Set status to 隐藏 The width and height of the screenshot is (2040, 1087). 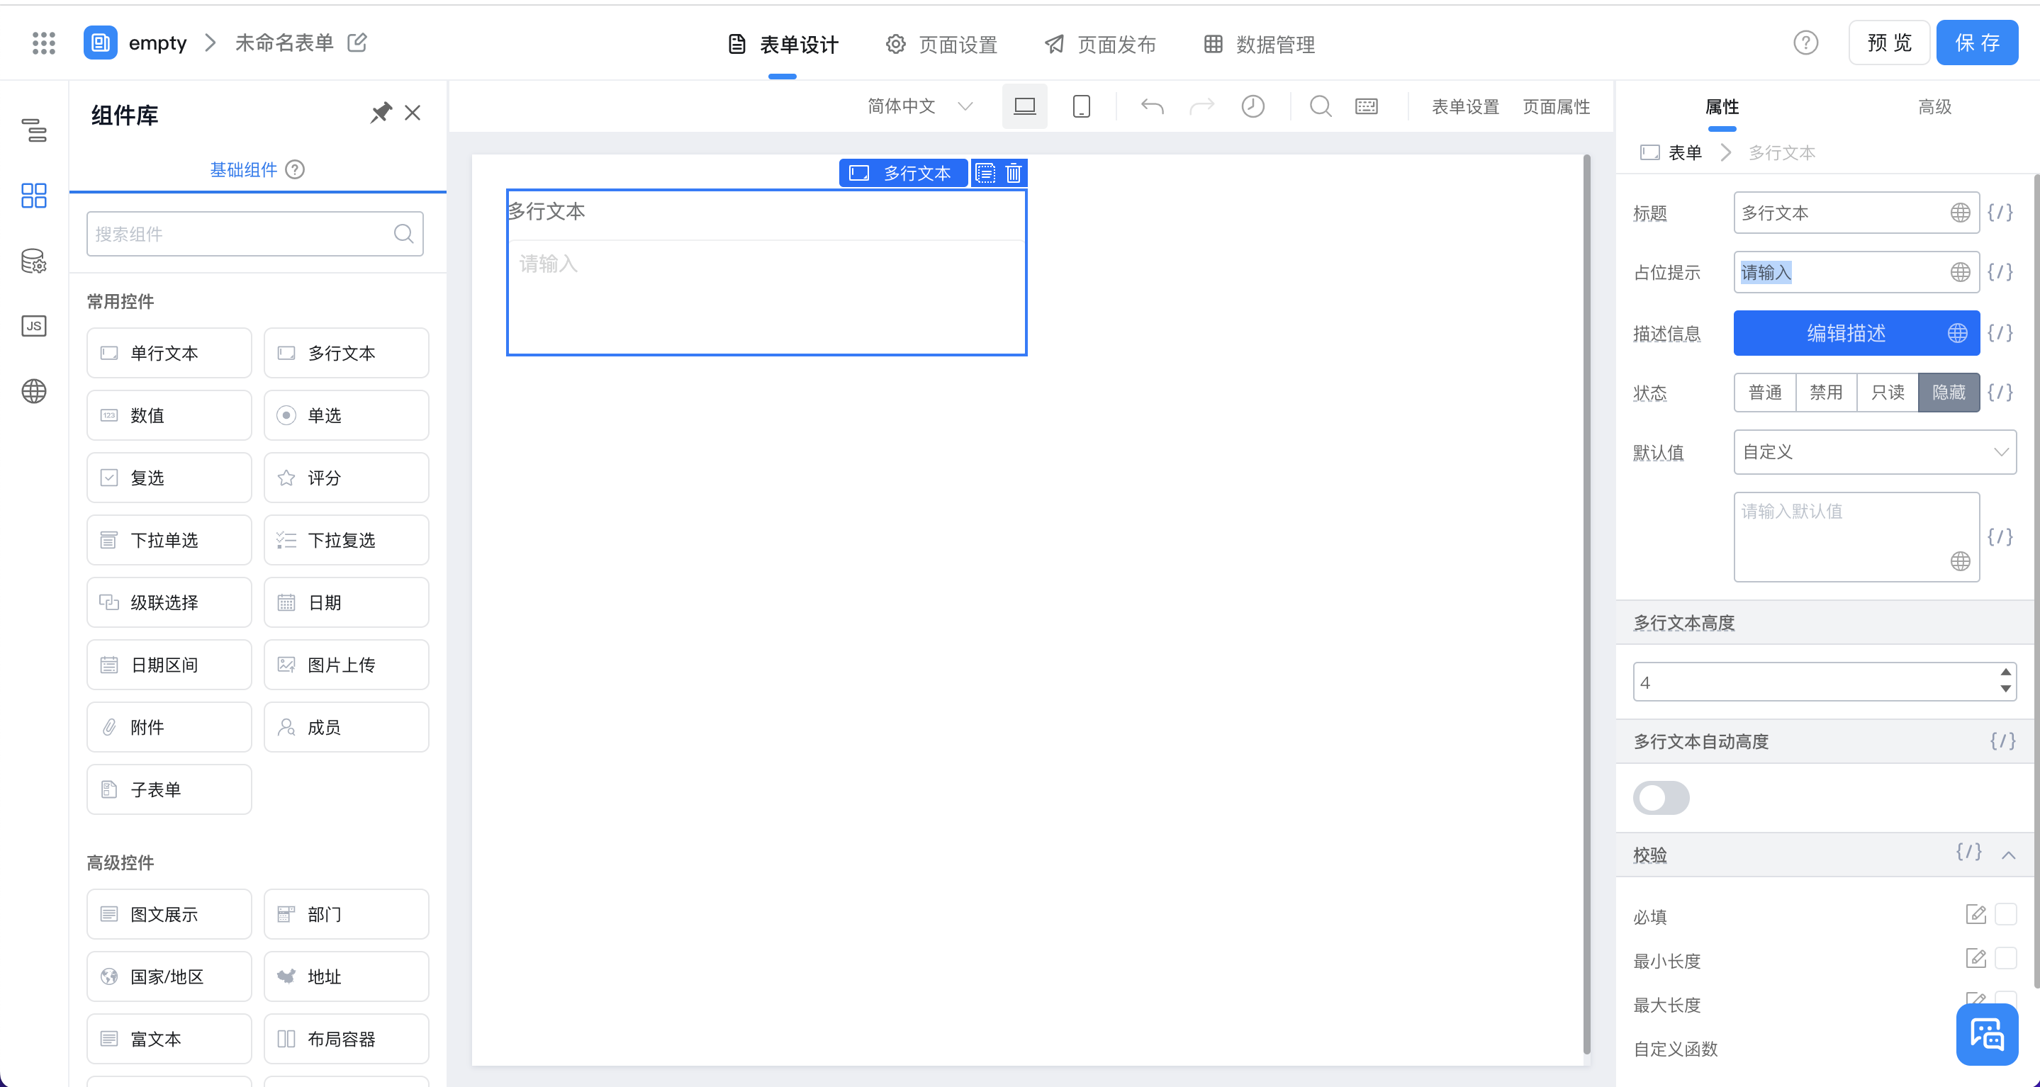pos(1949,393)
